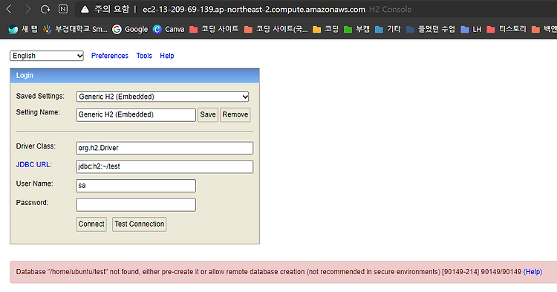The image size is (557, 292).
Task: Click the JDBC URL label link
Action: click(33, 165)
